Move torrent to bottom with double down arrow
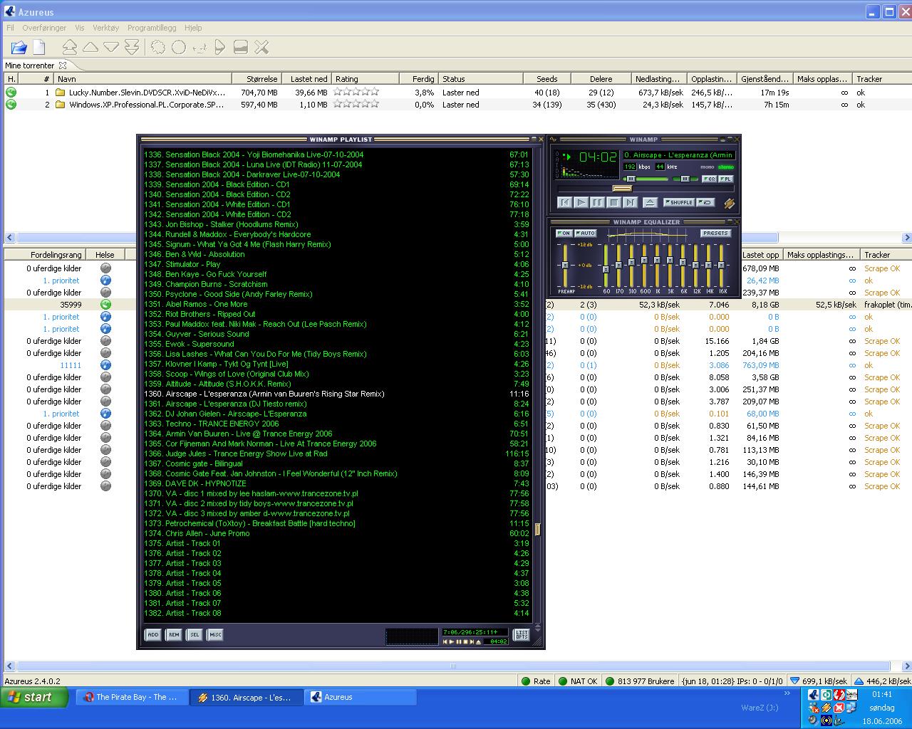912x729 pixels. 132,48
